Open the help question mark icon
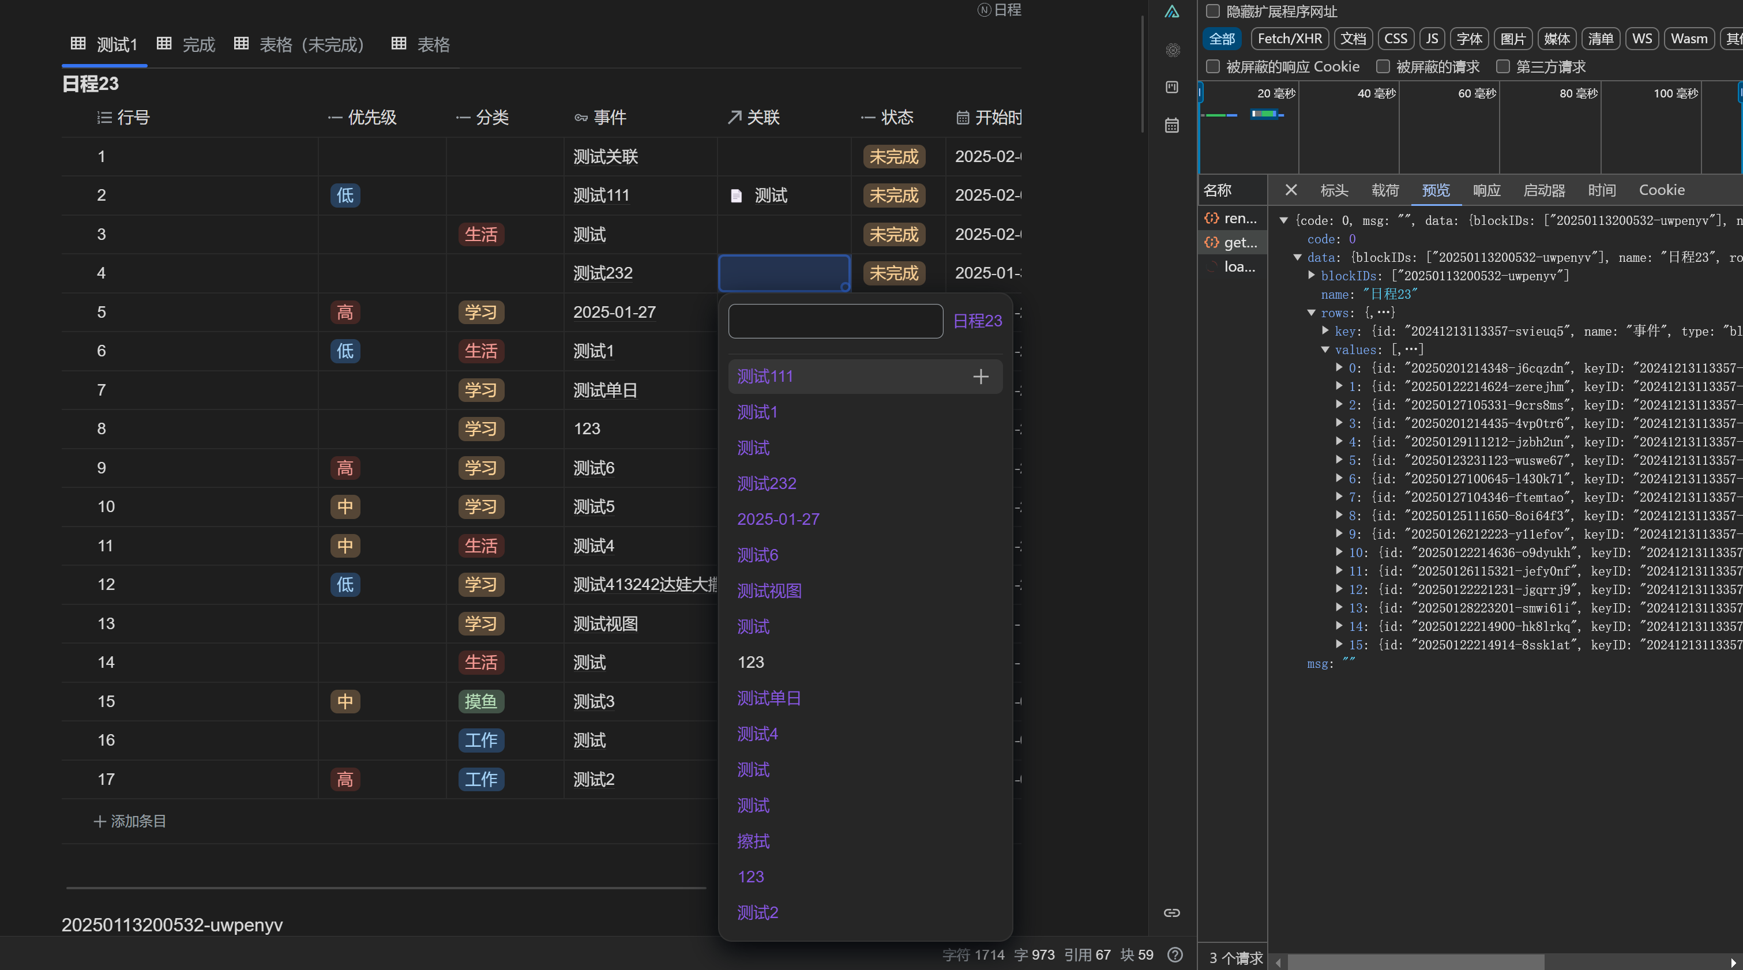This screenshot has width=1743, height=970. [x=1175, y=954]
